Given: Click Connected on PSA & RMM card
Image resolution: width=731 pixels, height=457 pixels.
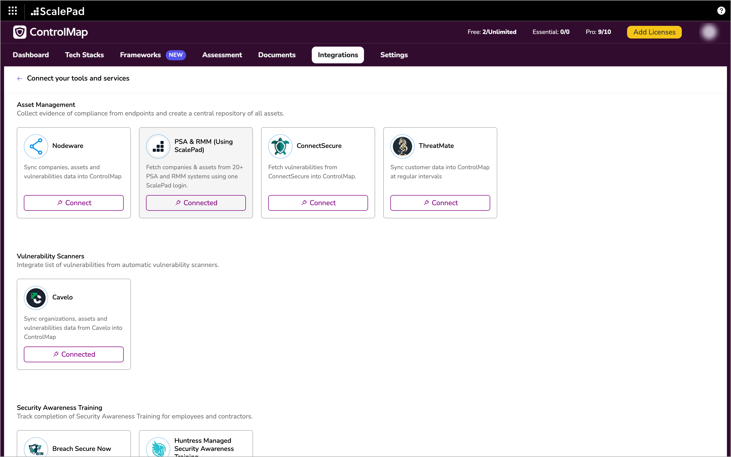Looking at the screenshot, I should pyautogui.click(x=196, y=203).
